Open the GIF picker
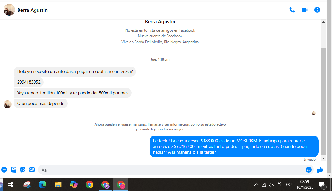The image size is (332, 191). point(32,170)
